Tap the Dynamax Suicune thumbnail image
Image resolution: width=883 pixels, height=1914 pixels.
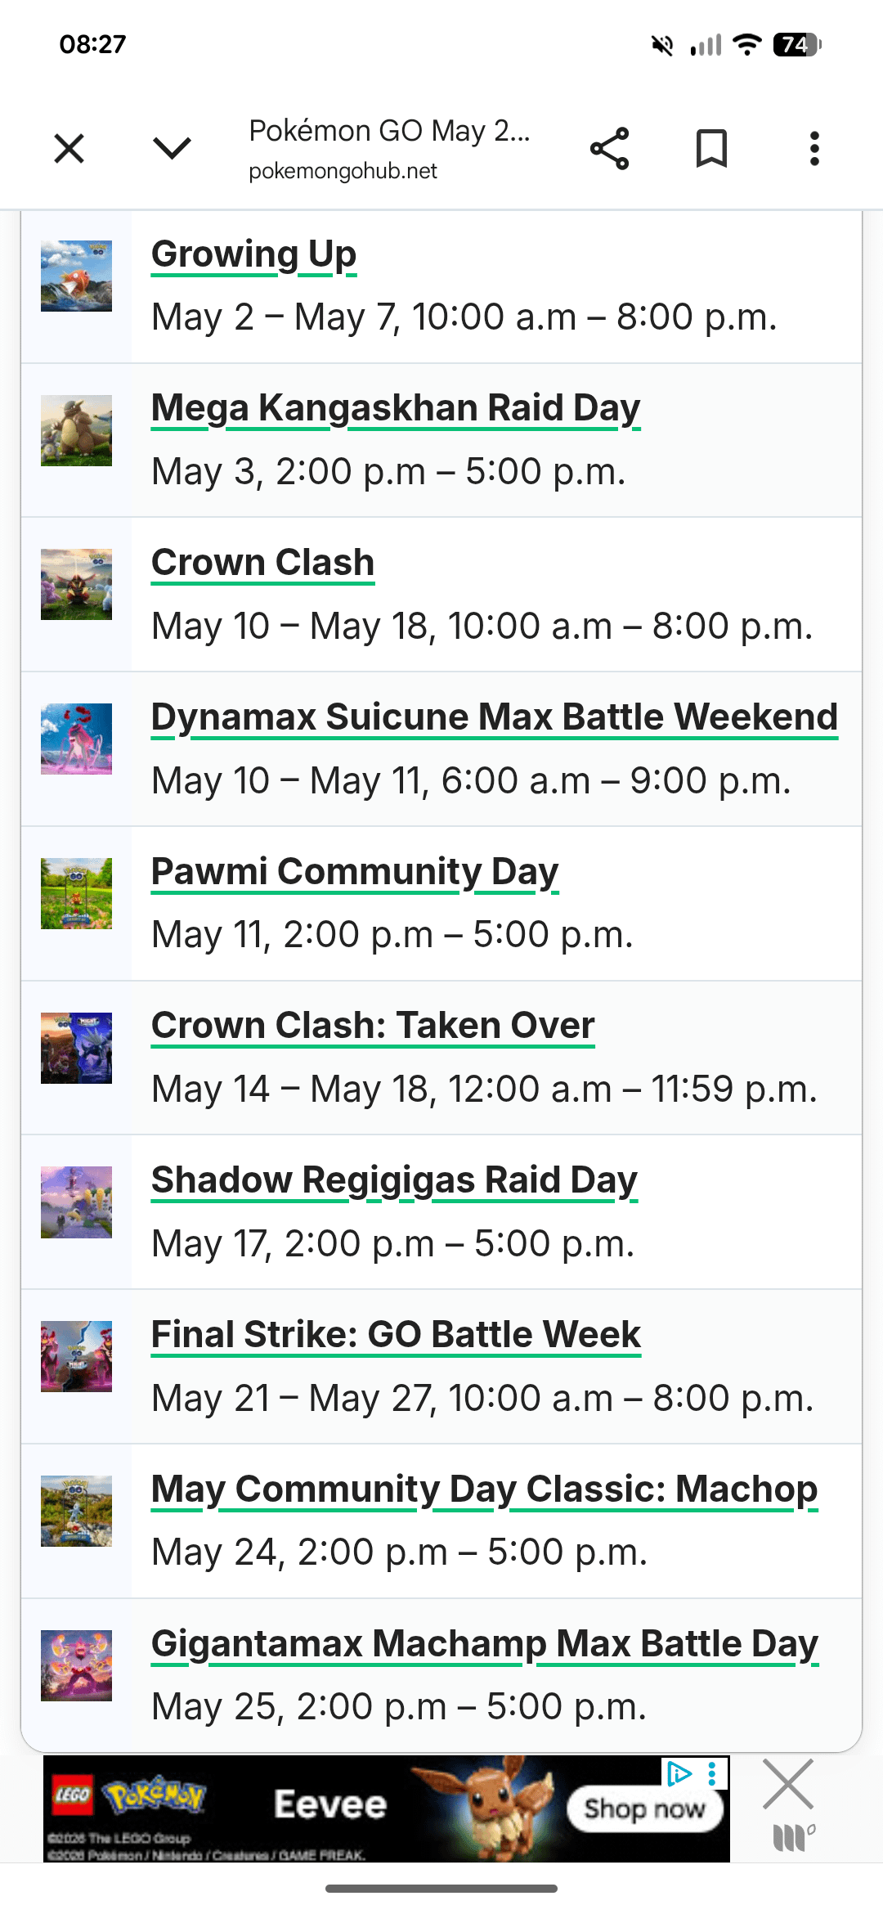[x=76, y=739]
